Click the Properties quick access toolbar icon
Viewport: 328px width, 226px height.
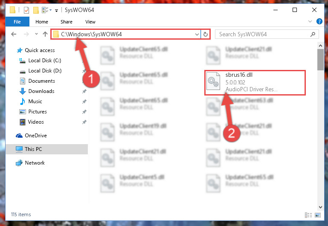coord(26,10)
